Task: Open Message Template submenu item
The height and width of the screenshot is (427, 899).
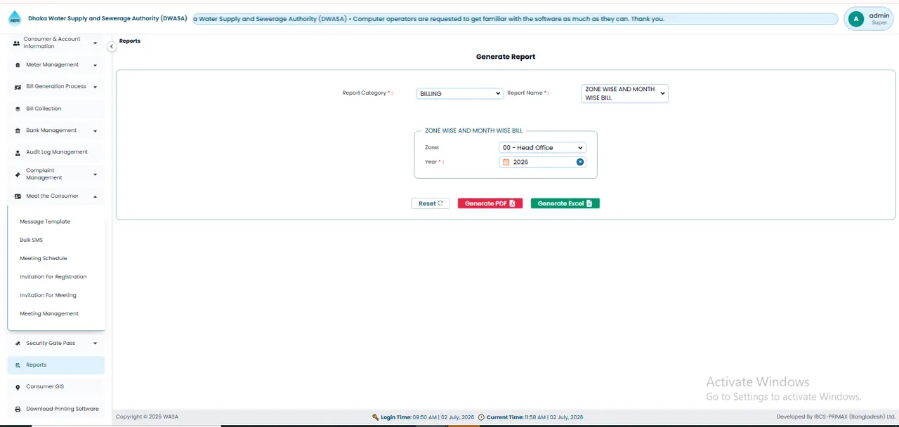Action: [x=45, y=222]
